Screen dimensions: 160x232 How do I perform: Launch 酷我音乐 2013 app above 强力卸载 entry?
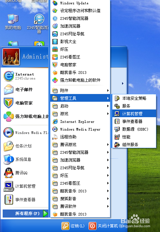tap(80, 73)
